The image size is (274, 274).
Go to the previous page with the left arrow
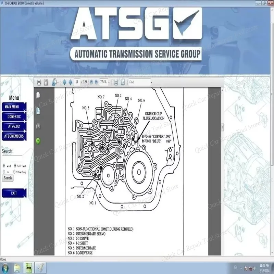pos(65,82)
